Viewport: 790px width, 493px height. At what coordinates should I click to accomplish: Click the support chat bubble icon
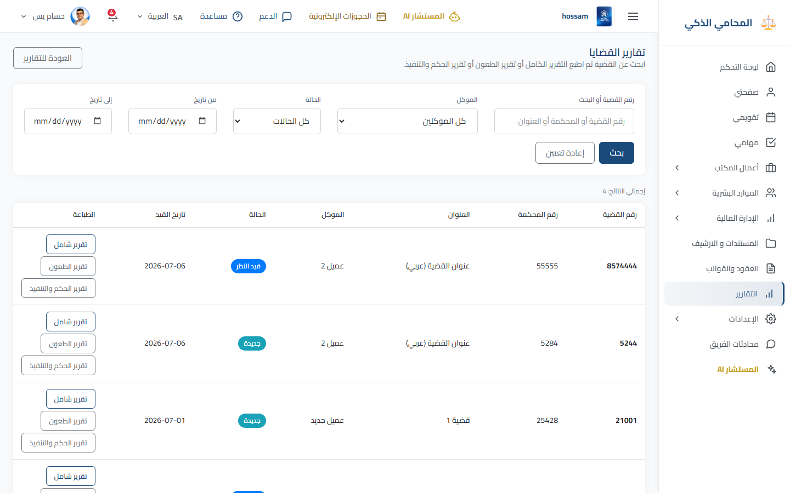tap(287, 16)
